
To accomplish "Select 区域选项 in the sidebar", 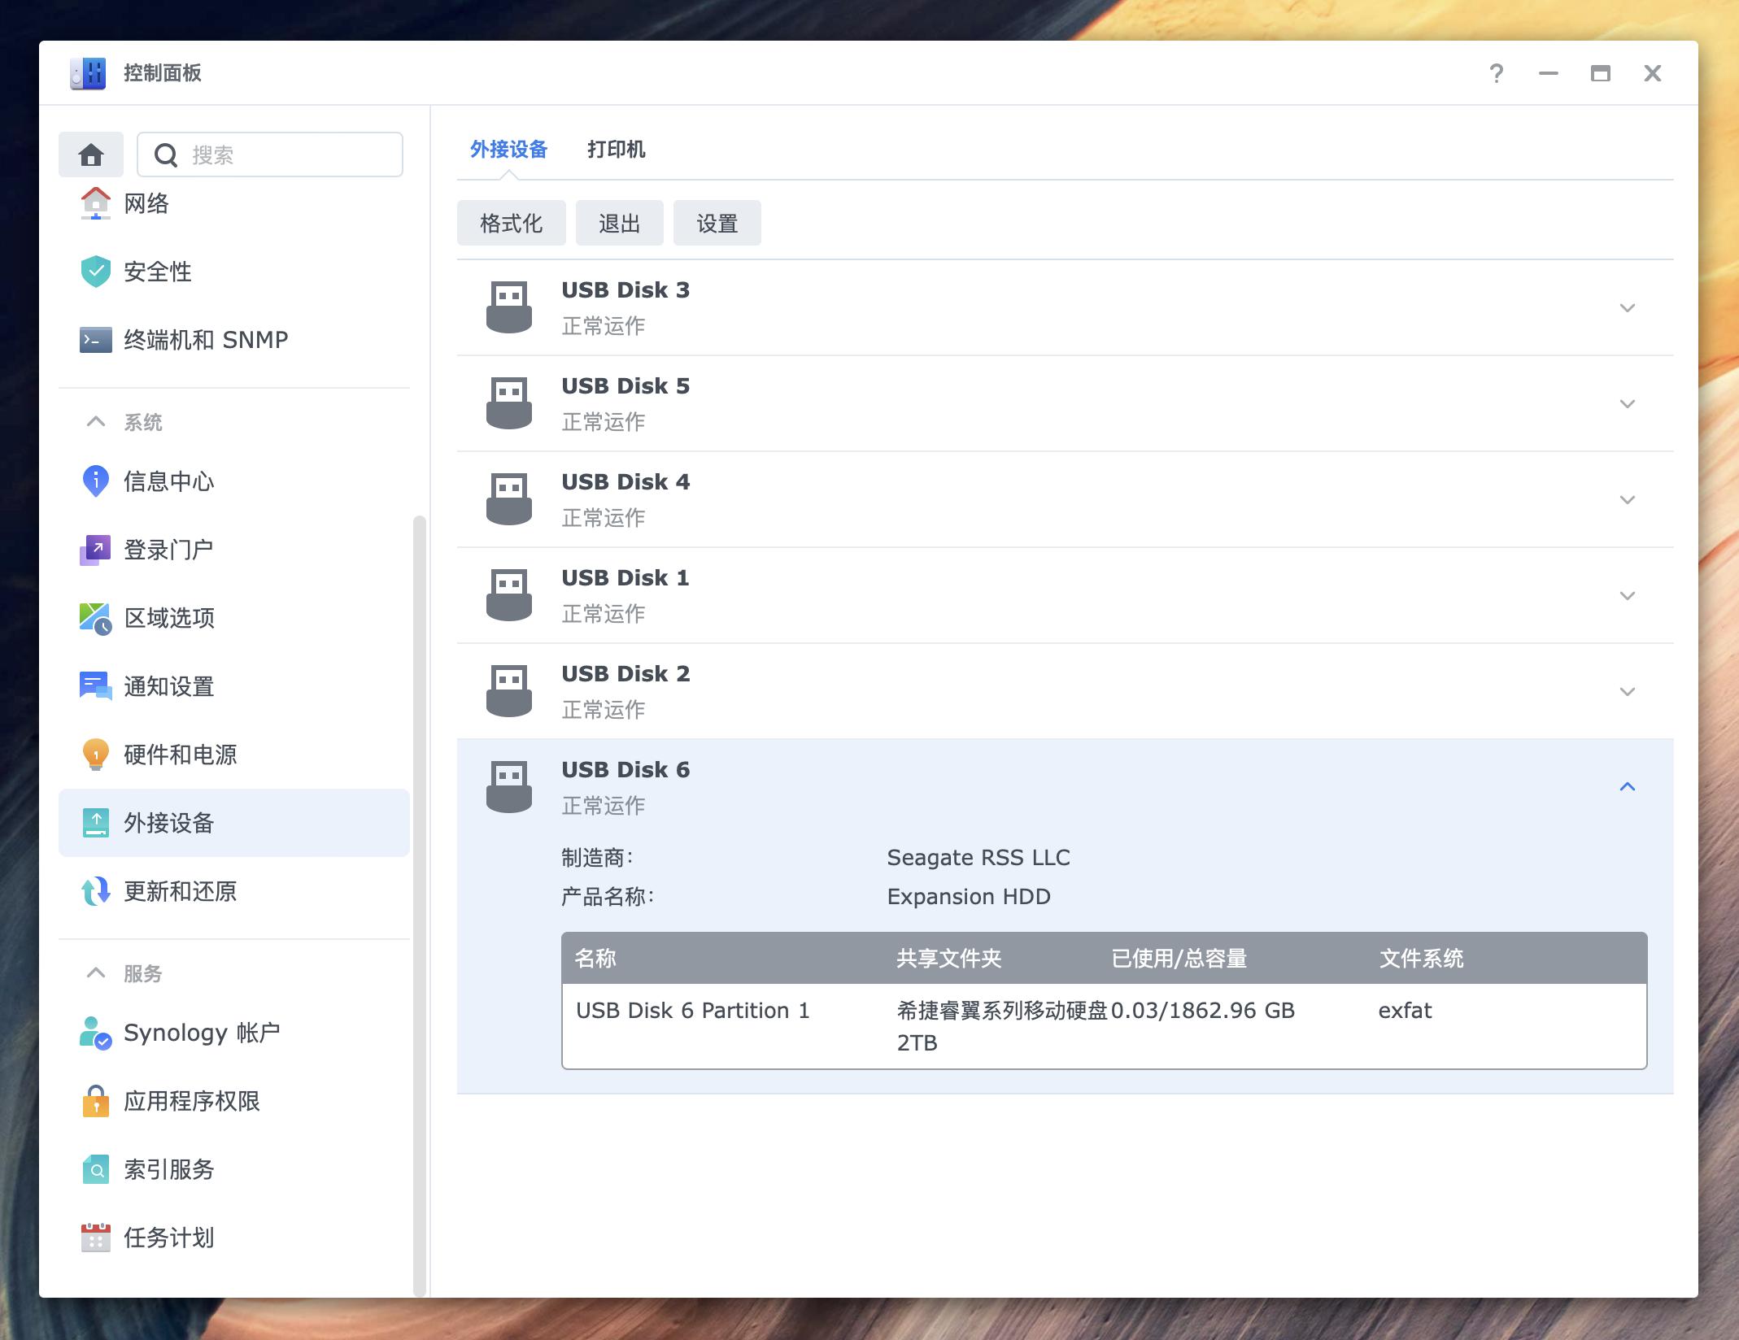I will (168, 618).
